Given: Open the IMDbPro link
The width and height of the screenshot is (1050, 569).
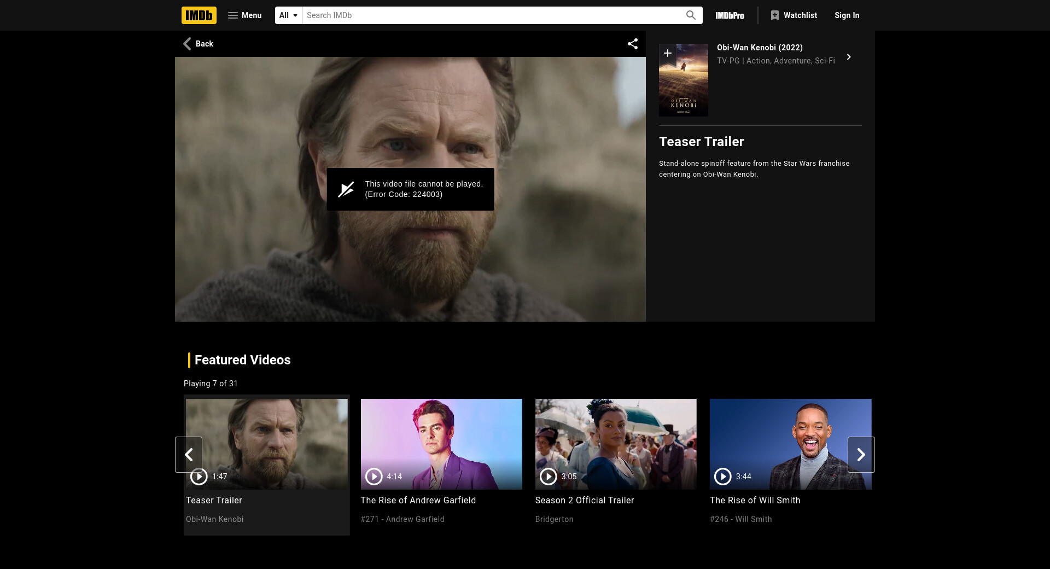Looking at the screenshot, I should click(730, 15).
